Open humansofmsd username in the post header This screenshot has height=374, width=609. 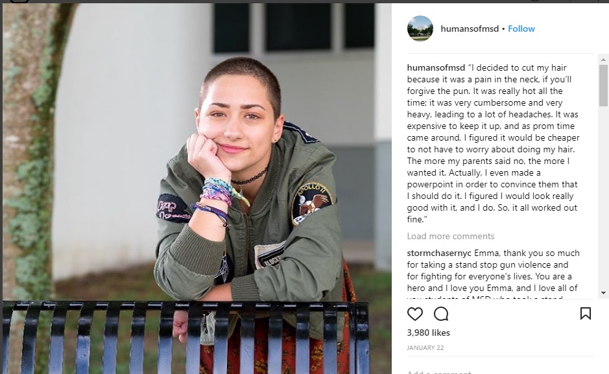[x=470, y=29]
